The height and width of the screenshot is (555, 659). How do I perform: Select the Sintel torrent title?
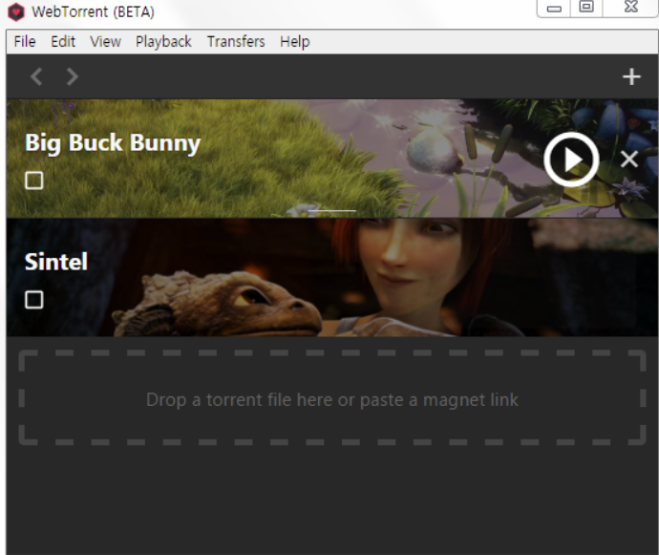[56, 262]
